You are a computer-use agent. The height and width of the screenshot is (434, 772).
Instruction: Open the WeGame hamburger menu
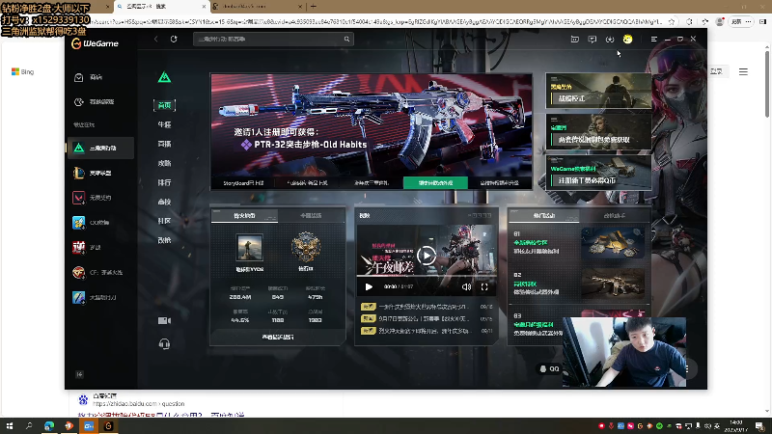point(654,39)
